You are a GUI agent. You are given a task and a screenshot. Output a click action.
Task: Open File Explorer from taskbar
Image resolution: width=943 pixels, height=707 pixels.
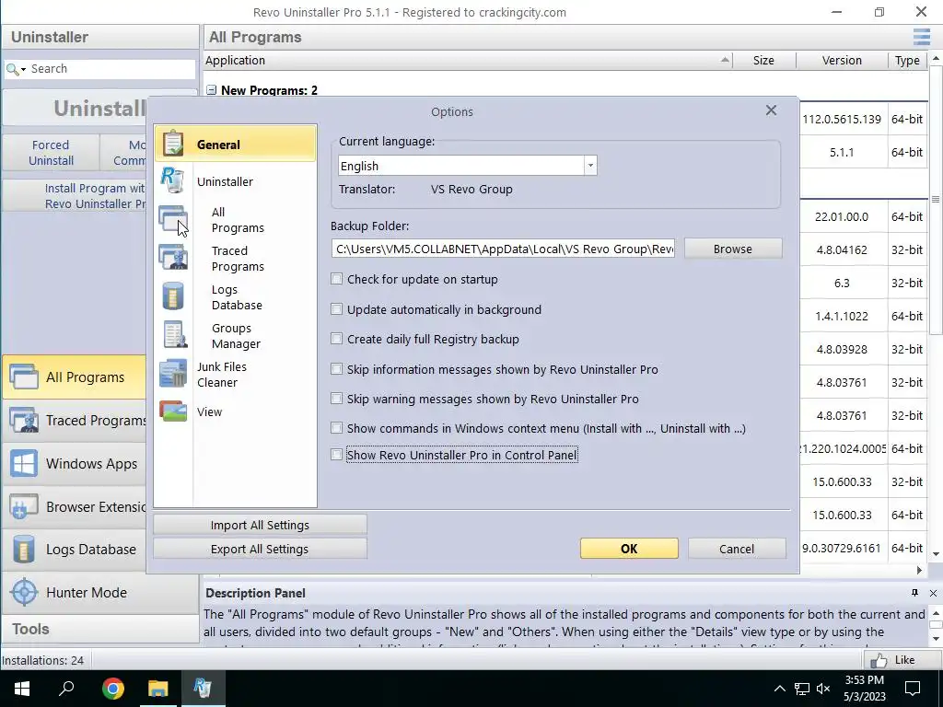tap(158, 689)
